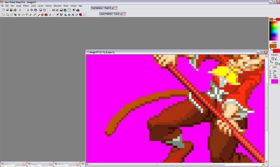Select the Color Replacer tool
The image size is (280, 167).
point(46,15)
